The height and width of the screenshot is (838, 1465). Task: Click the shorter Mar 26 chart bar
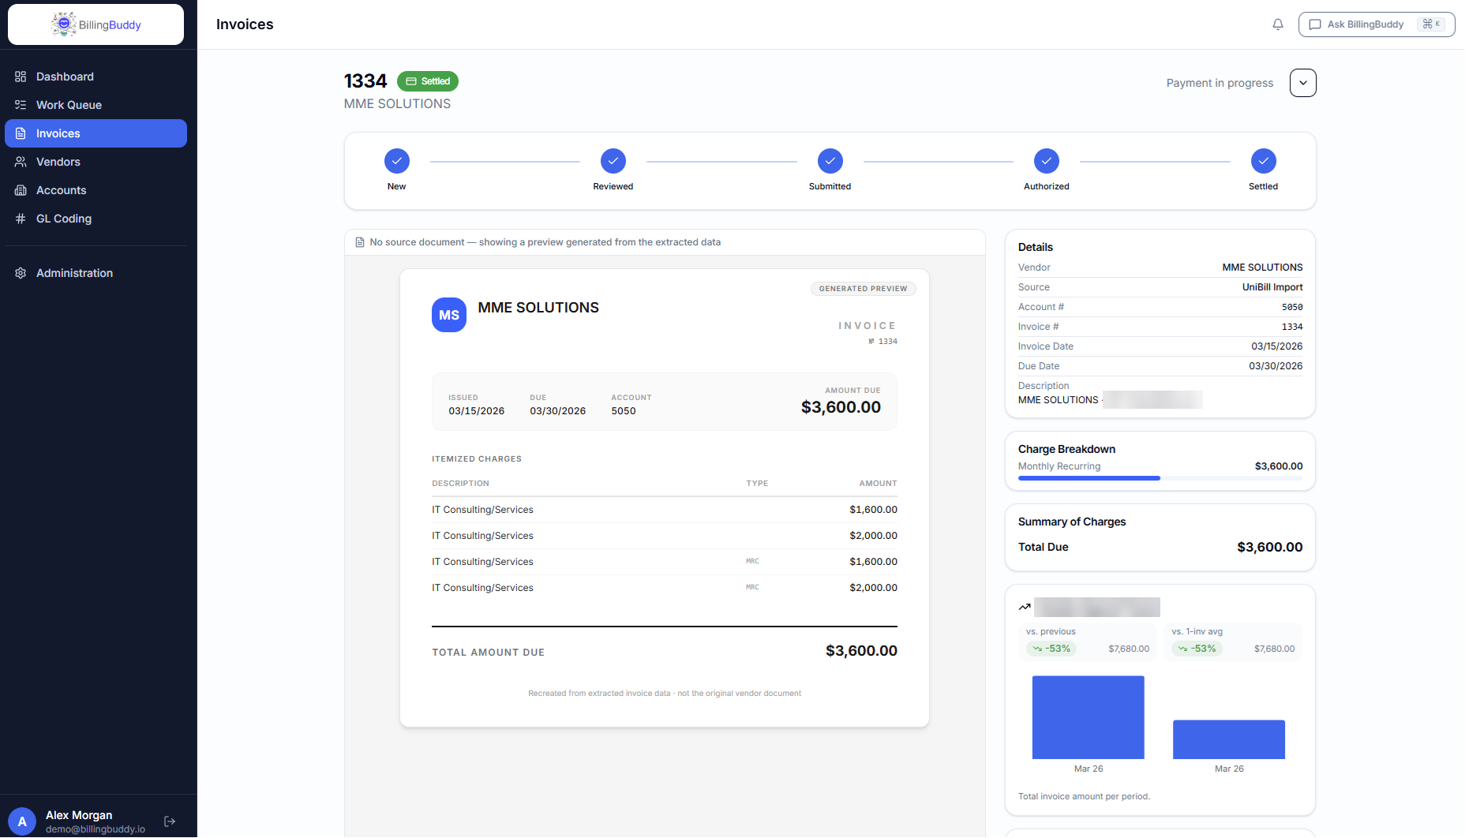[1229, 739]
